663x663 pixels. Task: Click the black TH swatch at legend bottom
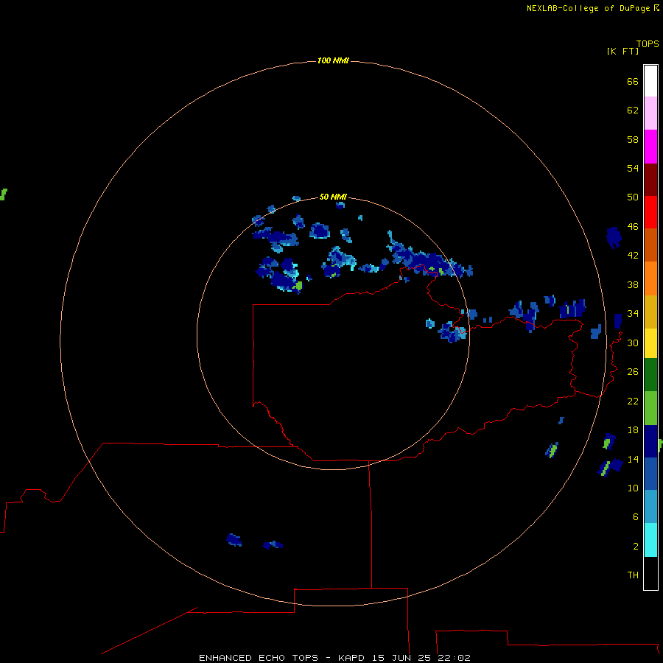650,573
